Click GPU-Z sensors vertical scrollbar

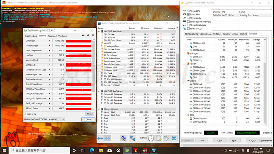click(94, 74)
